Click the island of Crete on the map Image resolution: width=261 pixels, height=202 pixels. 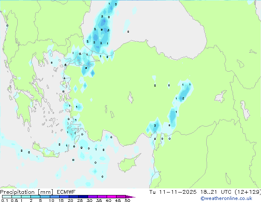pos(46,150)
